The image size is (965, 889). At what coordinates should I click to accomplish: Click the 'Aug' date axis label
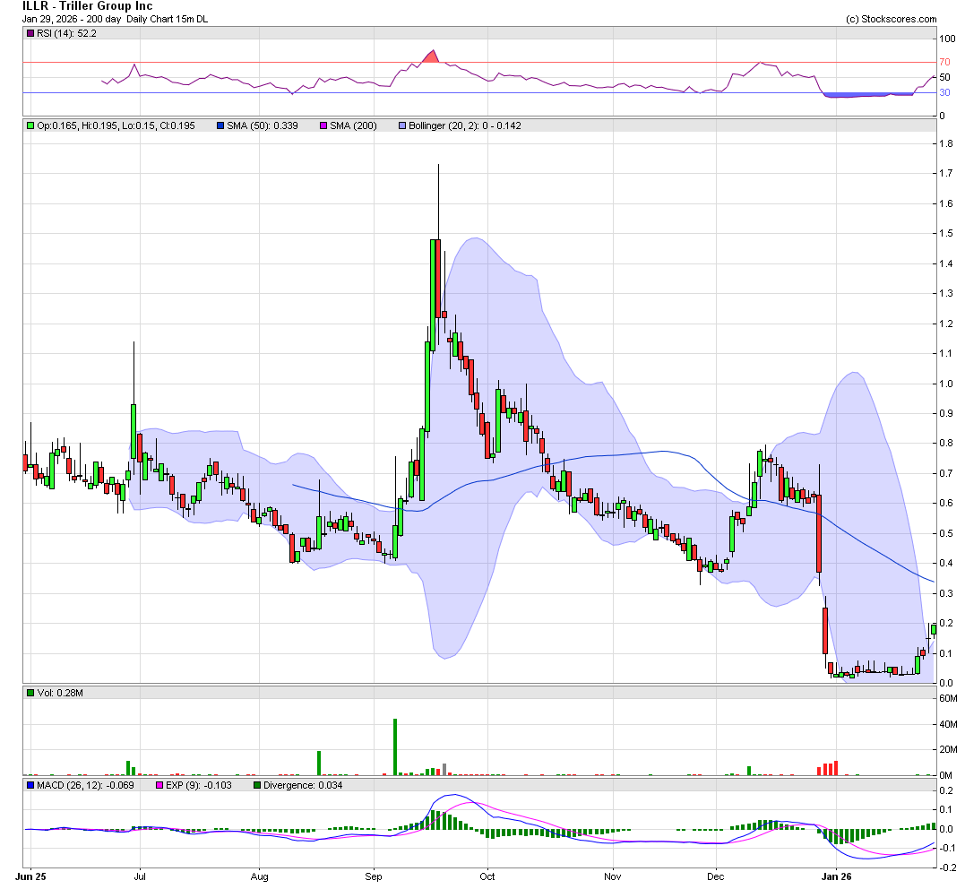click(x=260, y=876)
